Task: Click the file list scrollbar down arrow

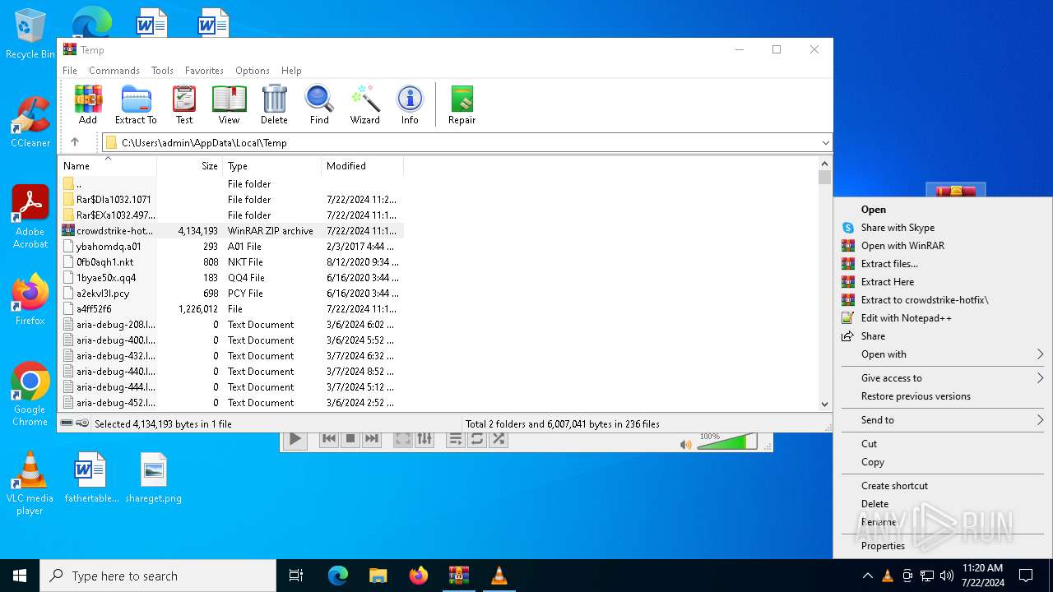Action: [x=825, y=404]
